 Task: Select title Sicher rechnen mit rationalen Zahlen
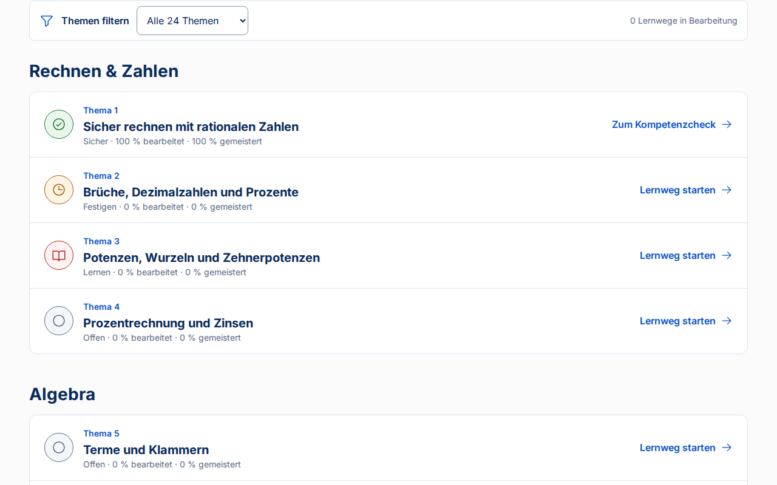(x=191, y=127)
